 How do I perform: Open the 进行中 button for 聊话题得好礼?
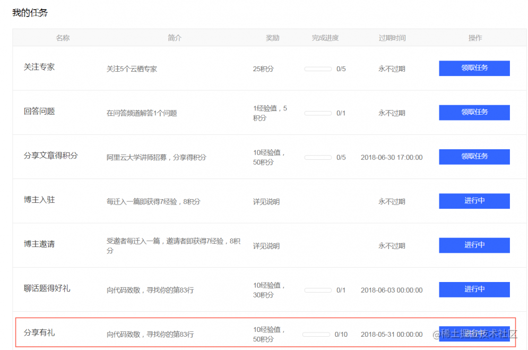[474, 289]
